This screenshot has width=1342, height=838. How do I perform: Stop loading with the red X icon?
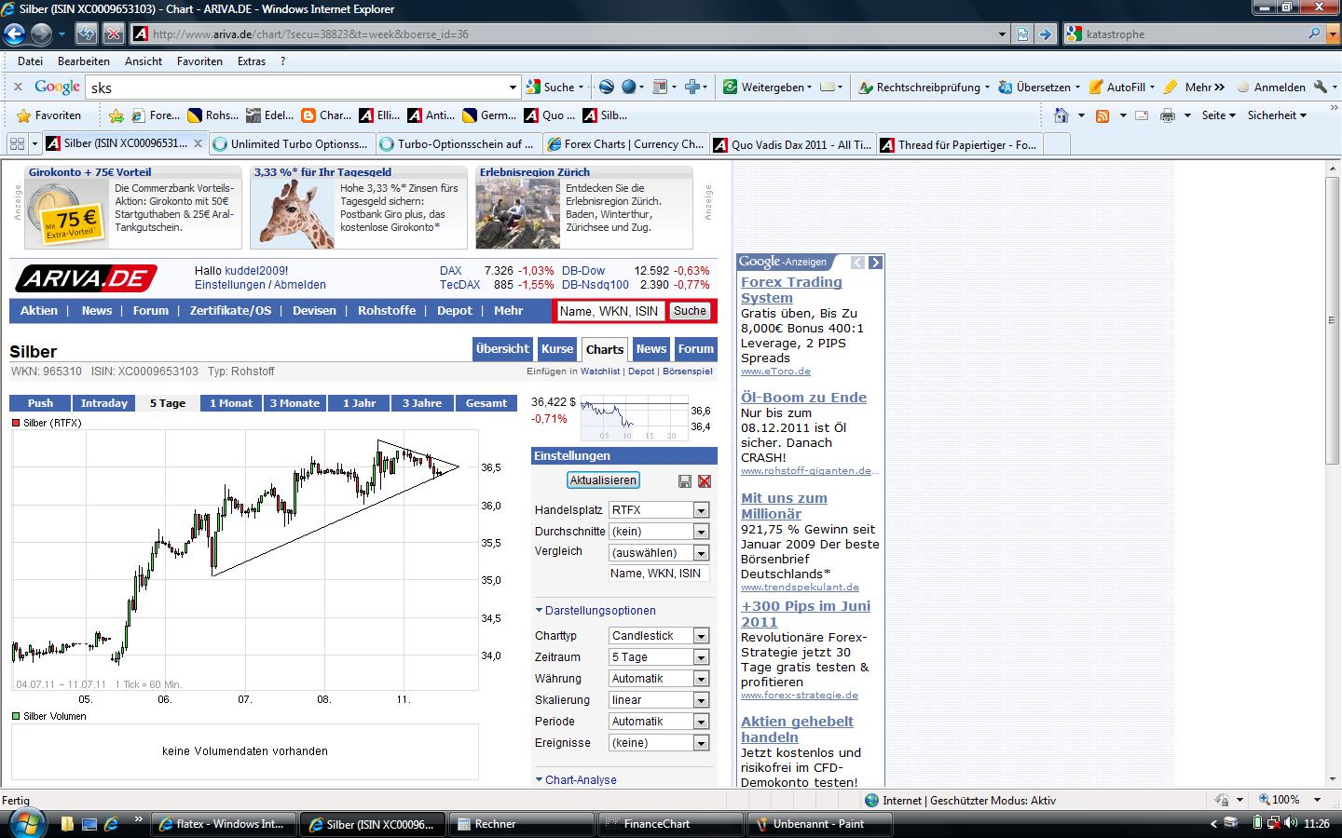tap(113, 34)
